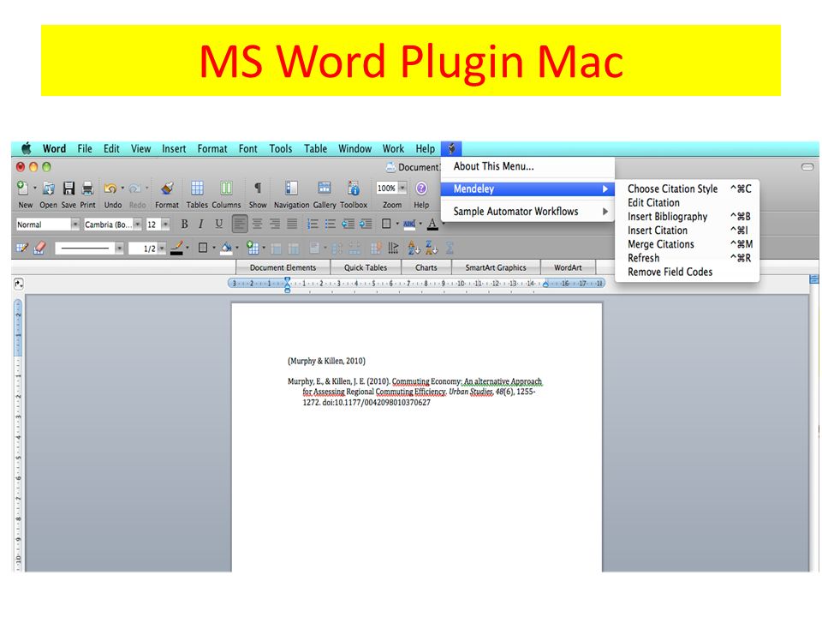
Task: Select Insert Bibliography menu entry
Action: [688, 217]
